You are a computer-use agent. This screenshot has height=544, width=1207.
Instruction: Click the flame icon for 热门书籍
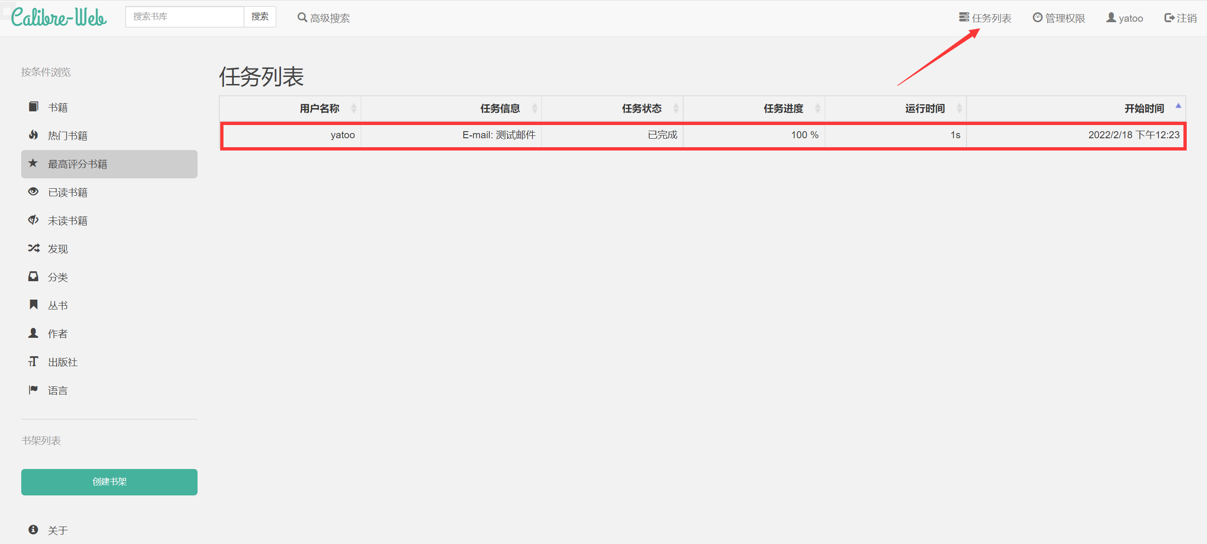tap(33, 135)
